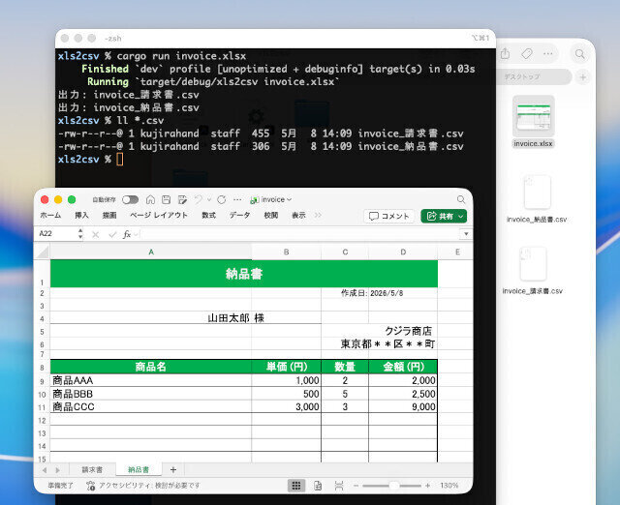Click the 商品AAA cell
The height and width of the screenshot is (505, 620).
pos(151,380)
